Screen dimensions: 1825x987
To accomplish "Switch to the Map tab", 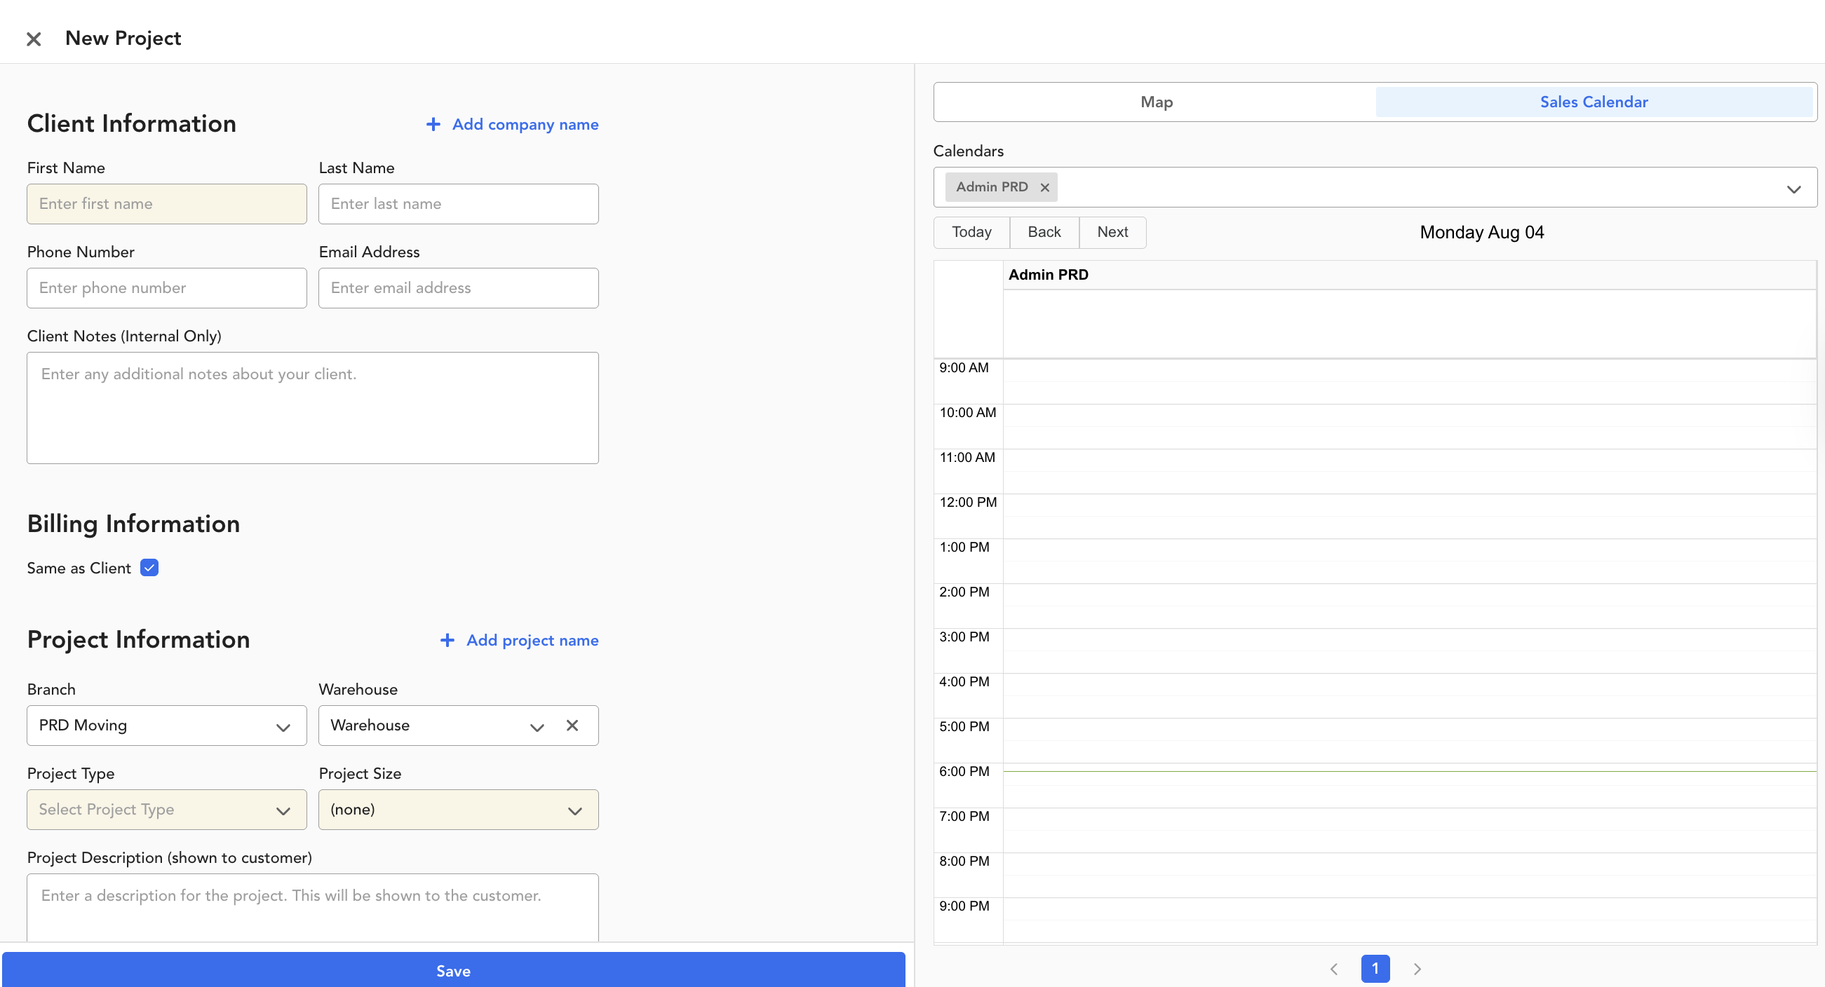I will click(x=1156, y=102).
